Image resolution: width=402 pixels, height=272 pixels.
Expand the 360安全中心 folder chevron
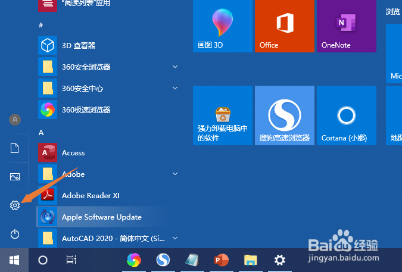pyautogui.click(x=175, y=88)
